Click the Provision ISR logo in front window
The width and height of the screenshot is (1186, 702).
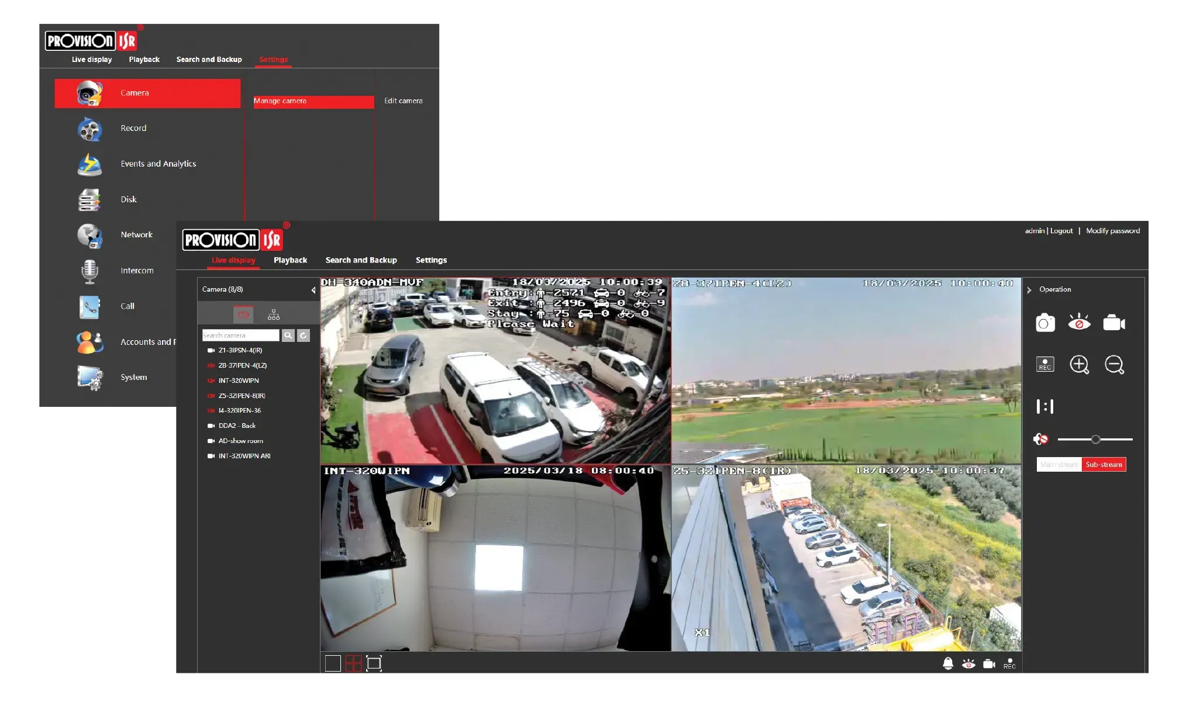point(233,240)
